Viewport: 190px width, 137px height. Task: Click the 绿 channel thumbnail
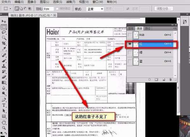[136, 53]
